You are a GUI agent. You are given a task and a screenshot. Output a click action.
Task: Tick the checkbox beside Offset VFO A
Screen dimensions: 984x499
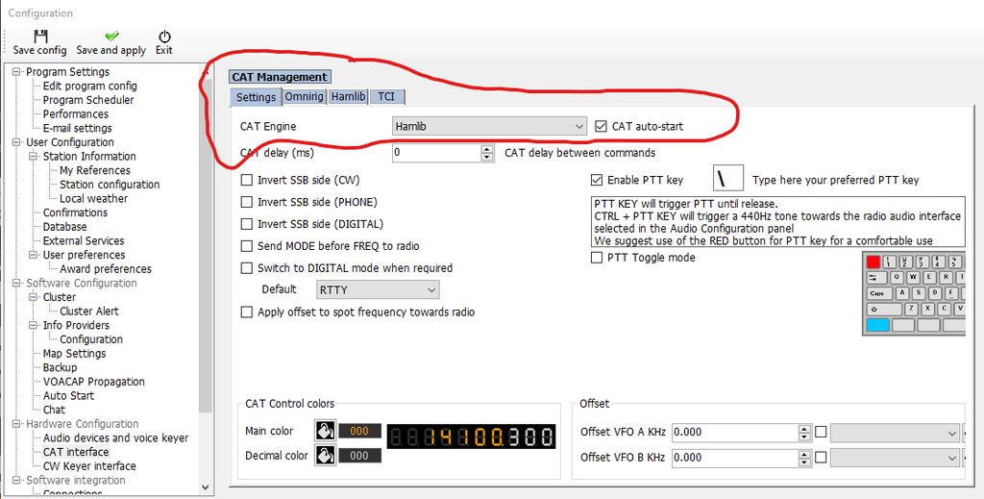(821, 432)
